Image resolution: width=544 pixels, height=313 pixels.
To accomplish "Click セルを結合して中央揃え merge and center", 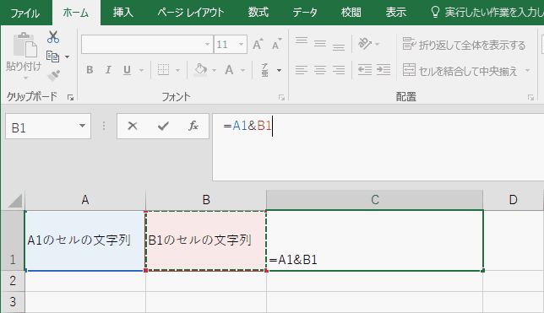I will tap(460, 71).
